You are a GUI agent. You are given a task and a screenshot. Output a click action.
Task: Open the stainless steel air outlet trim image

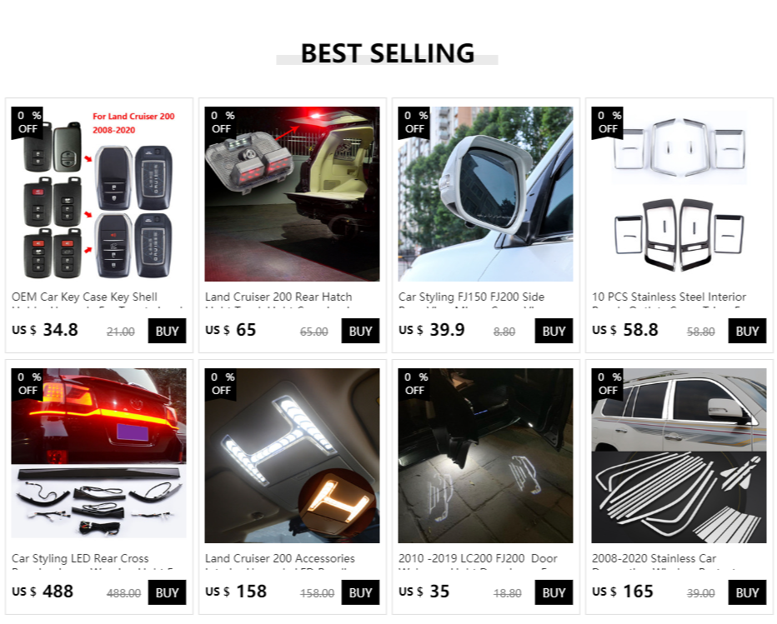(679, 193)
